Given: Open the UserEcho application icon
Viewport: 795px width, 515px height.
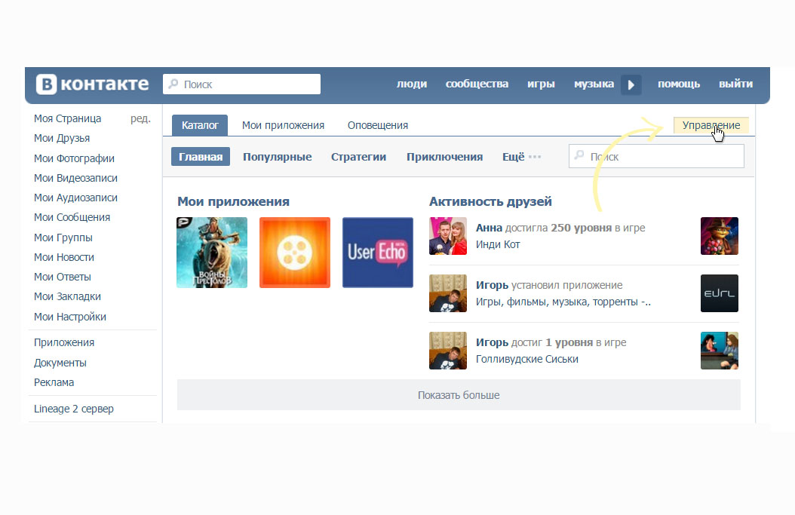Looking at the screenshot, I should click(377, 253).
